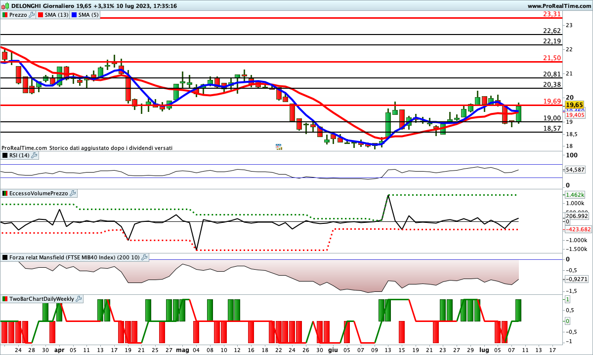Image resolution: width=593 pixels, height=355 pixels.
Task: Click the black RSI (14) color swatch
Action: (x=5, y=155)
